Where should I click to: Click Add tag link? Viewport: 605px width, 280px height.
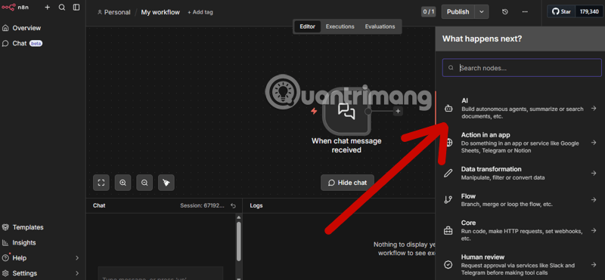click(x=200, y=12)
